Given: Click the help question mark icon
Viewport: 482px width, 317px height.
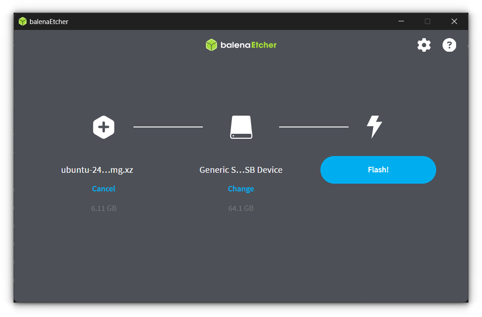Looking at the screenshot, I should click(x=449, y=45).
